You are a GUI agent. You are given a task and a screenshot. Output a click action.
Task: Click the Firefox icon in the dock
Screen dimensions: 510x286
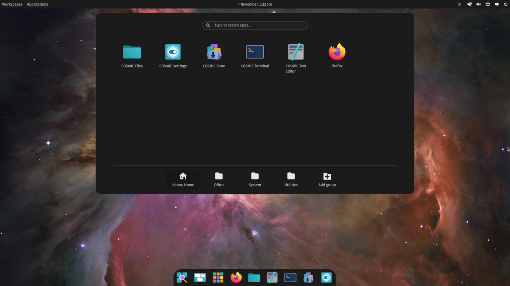[x=236, y=277]
